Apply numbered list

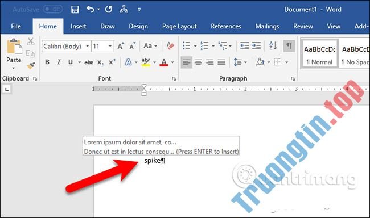click(204, 45)
